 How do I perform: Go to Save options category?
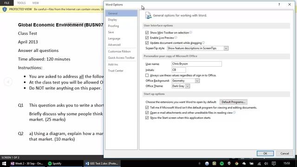(x=121, y=32)
